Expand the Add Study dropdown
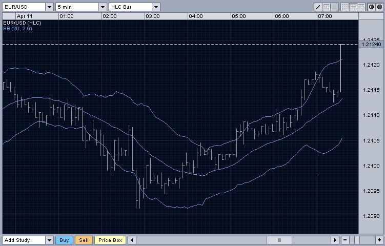The image size is (385, 246). (49, 240)
